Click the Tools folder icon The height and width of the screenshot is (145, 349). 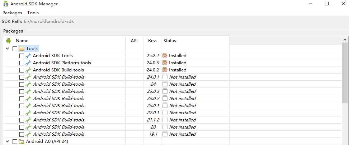22,48
